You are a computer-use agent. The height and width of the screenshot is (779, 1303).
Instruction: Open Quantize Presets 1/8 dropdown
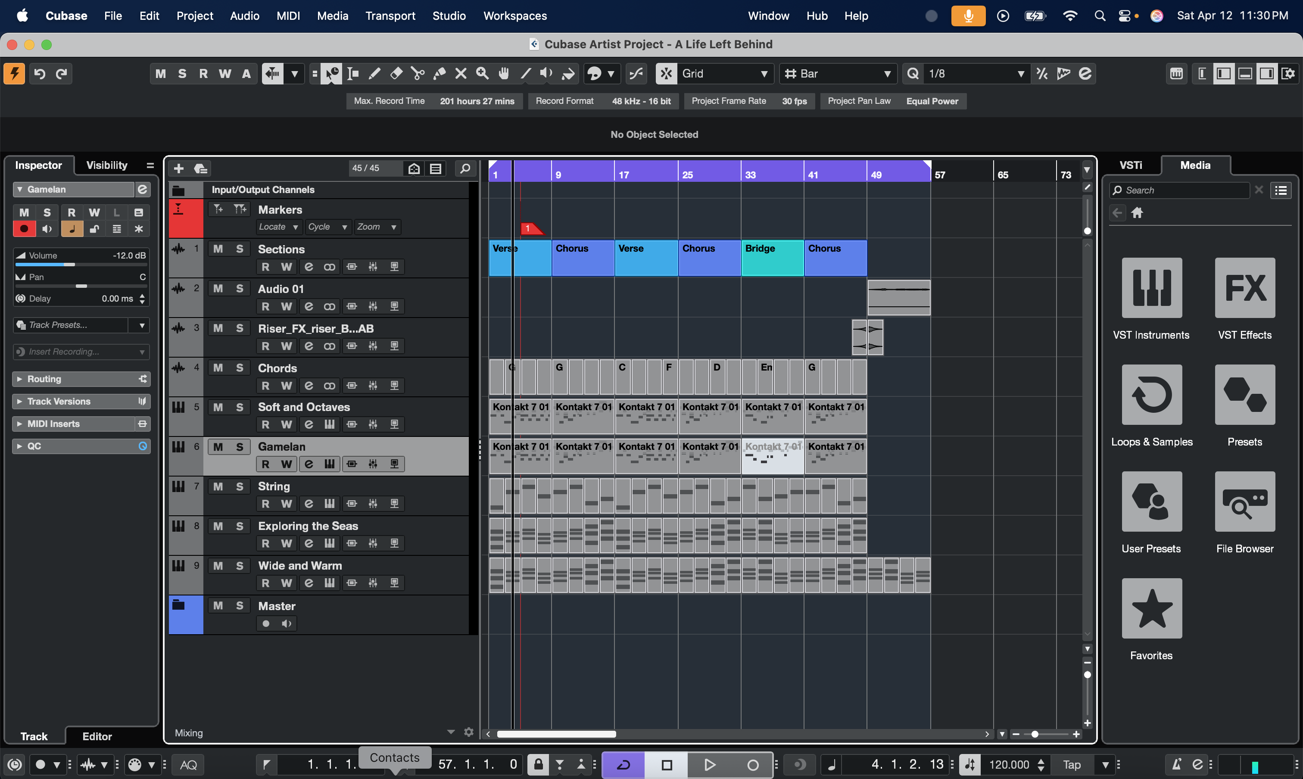[x=976, y=74]
